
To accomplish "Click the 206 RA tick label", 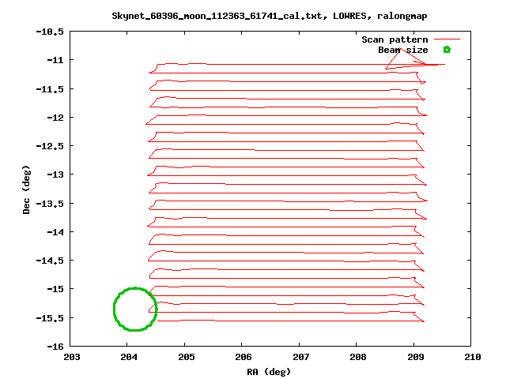I will [x=244, y=357].
